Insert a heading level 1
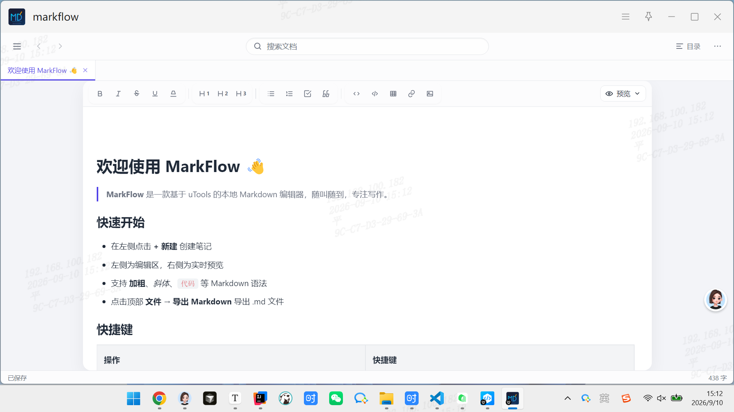Viewport: 734px width, 412px height. (x=204, y=94)
